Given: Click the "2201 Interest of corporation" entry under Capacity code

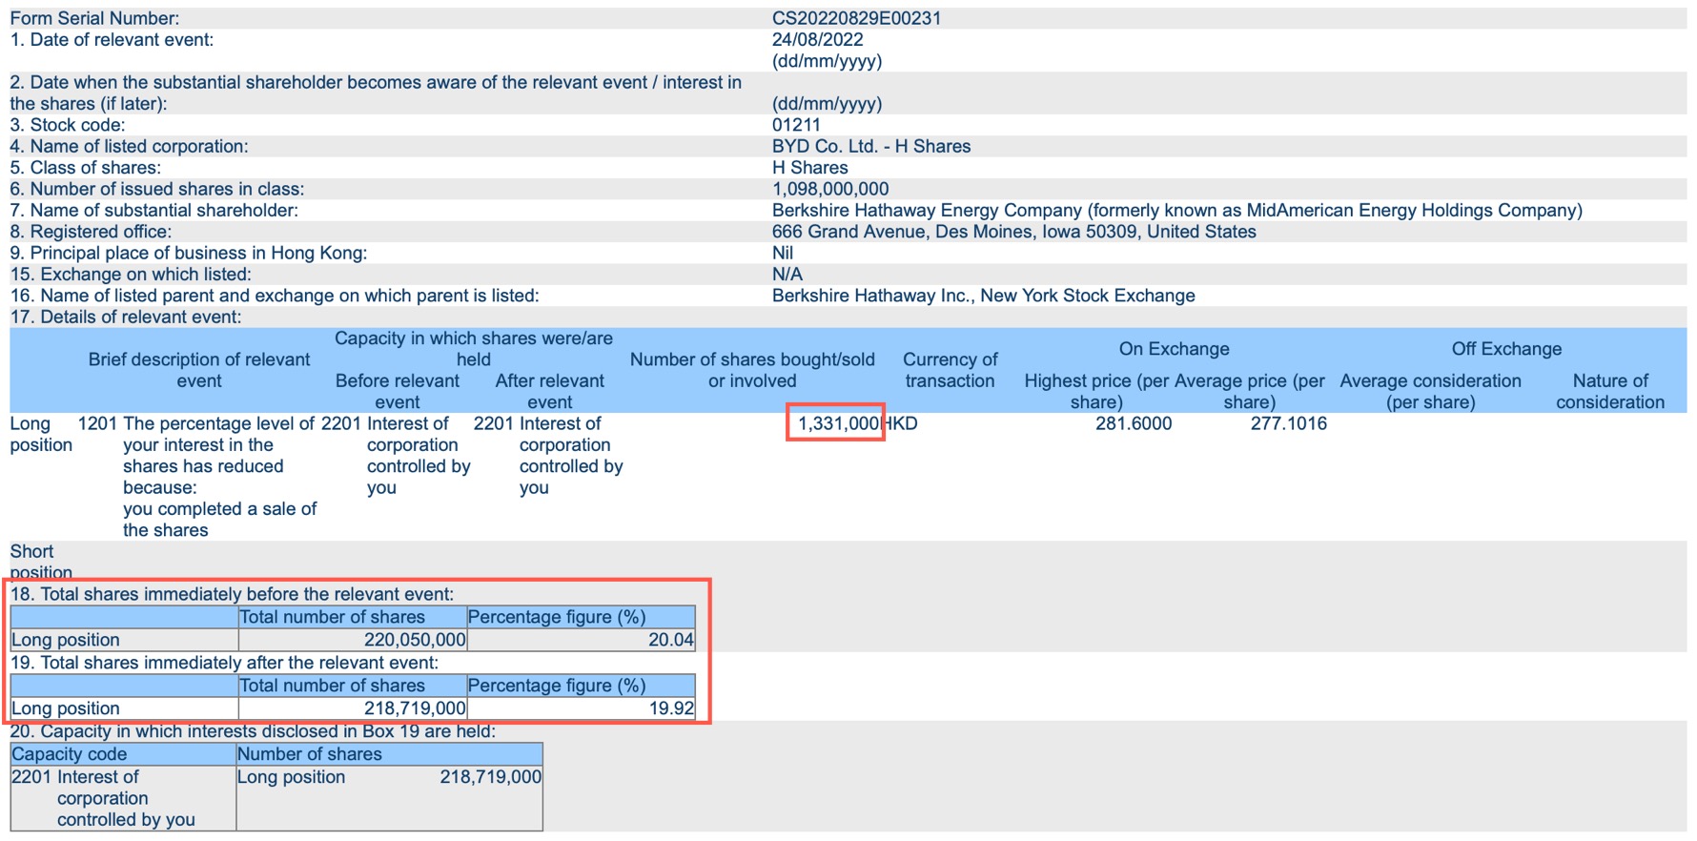Looking at the screenshot, I should tap(103, 798).
